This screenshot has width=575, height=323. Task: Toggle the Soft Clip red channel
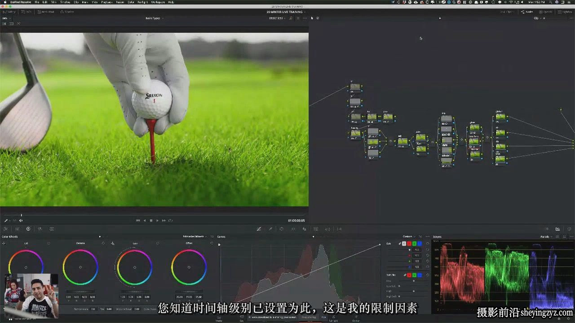[x=409, y=275]
